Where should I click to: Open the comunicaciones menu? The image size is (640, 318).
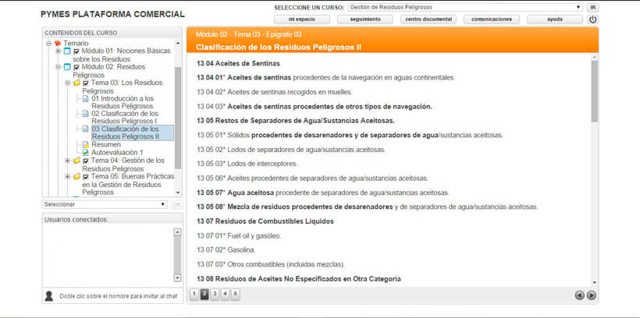(492, 19)
